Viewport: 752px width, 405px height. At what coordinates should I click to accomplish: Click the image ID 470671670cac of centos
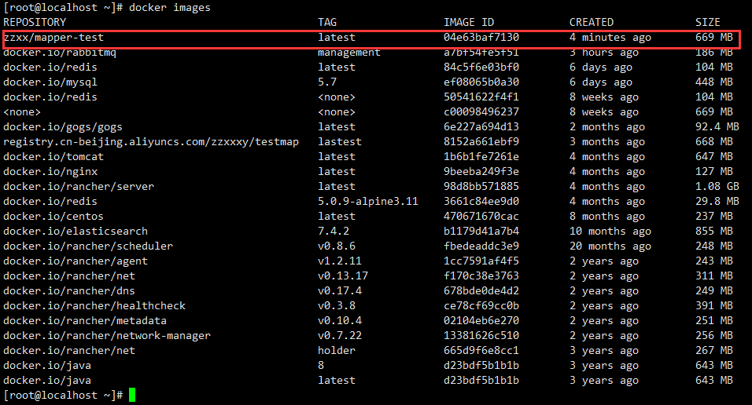pos(481,217)
